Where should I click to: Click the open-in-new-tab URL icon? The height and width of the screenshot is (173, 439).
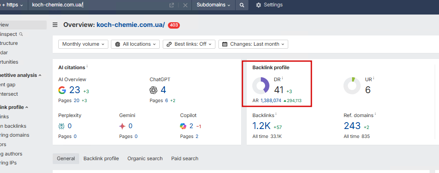point(172,5)
